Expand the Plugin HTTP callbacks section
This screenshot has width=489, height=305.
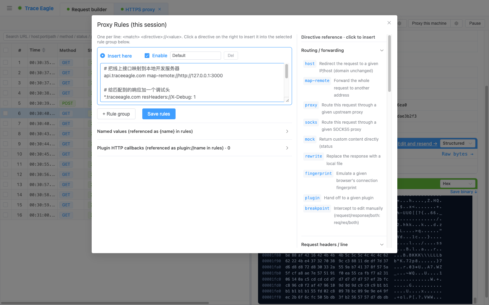[194, 148]
